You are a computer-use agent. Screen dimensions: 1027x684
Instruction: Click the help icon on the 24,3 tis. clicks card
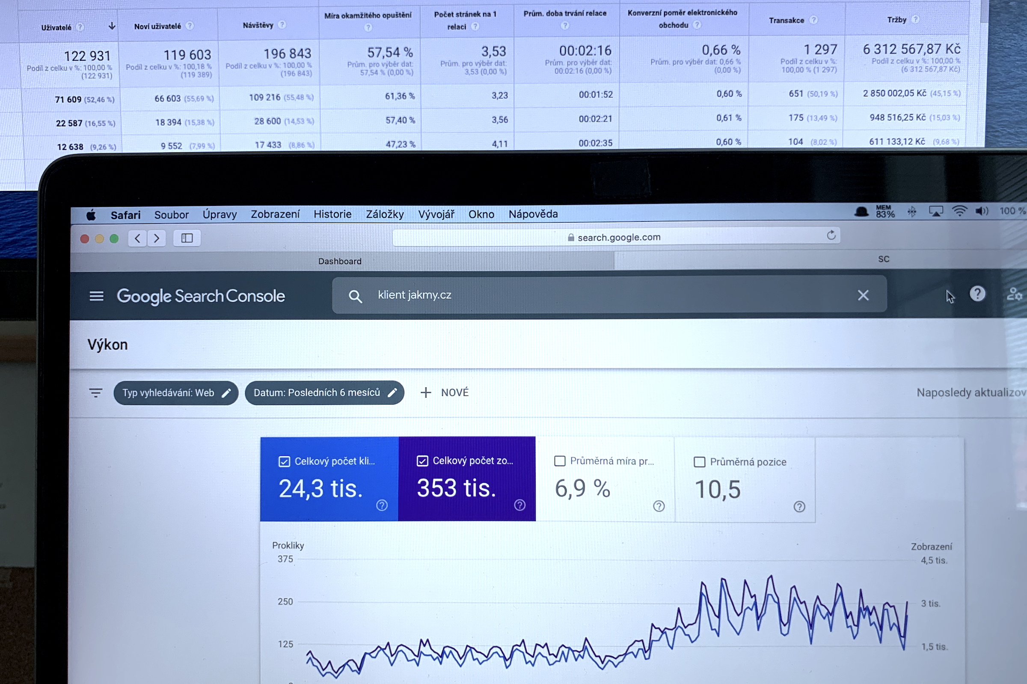point(382,505)
